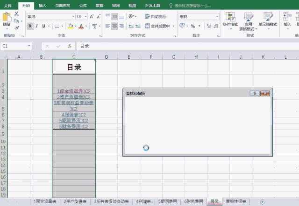The height and width of the screenshot is (206, 299).
Task: Toggle Italic formatting
Action: click(37, 26)
